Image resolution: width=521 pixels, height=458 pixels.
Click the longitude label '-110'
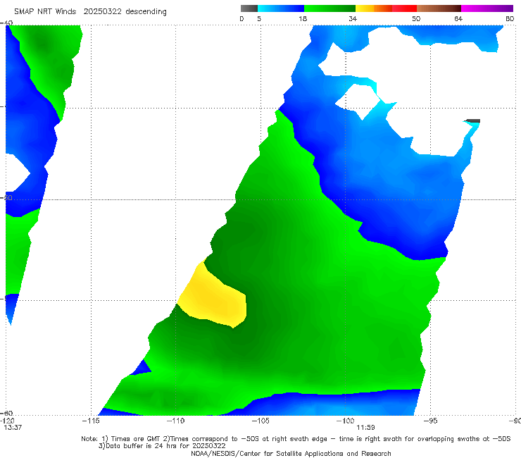[x=175, y=421]
